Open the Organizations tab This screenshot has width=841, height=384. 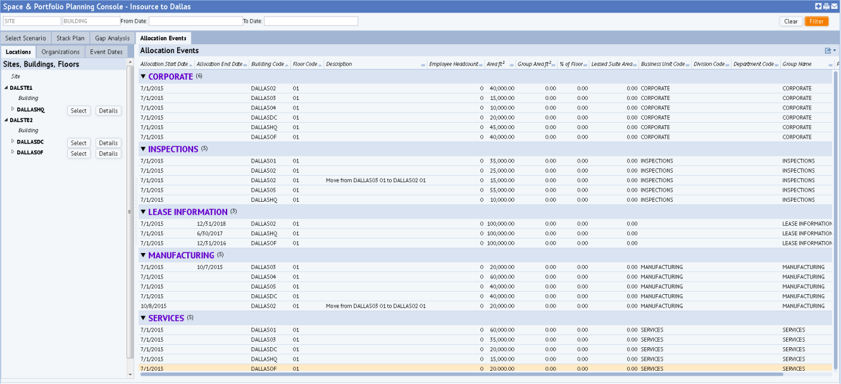tap(61, 52)
